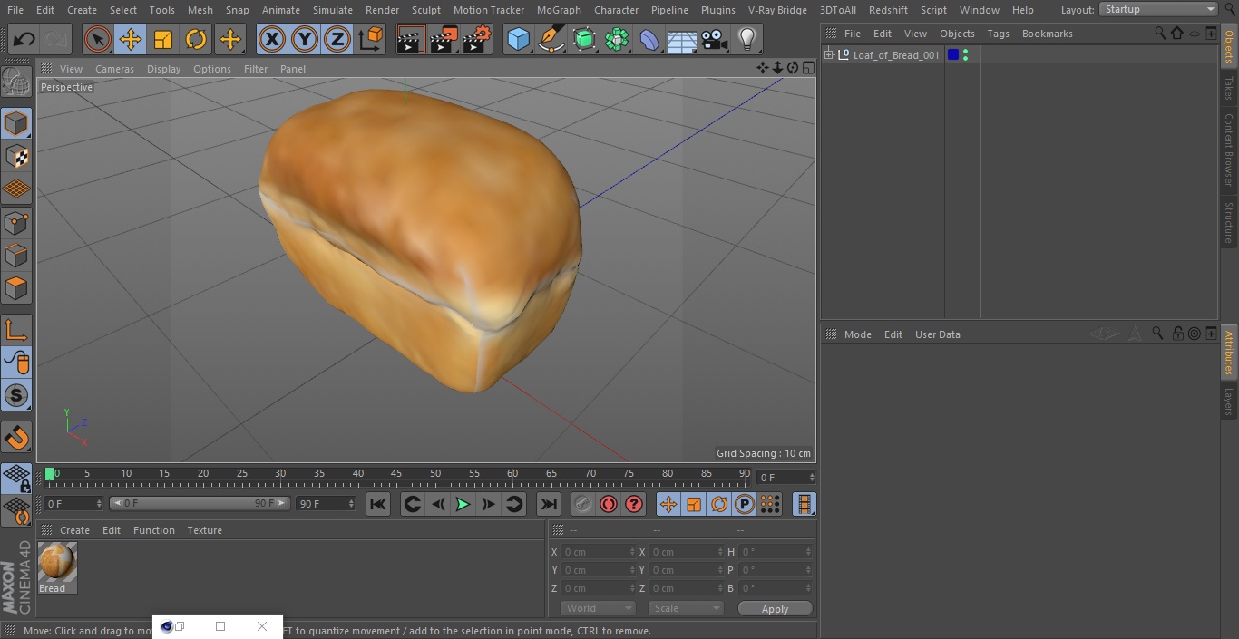Click the Apply coordinates button
1239x639 pixels.
775,609
